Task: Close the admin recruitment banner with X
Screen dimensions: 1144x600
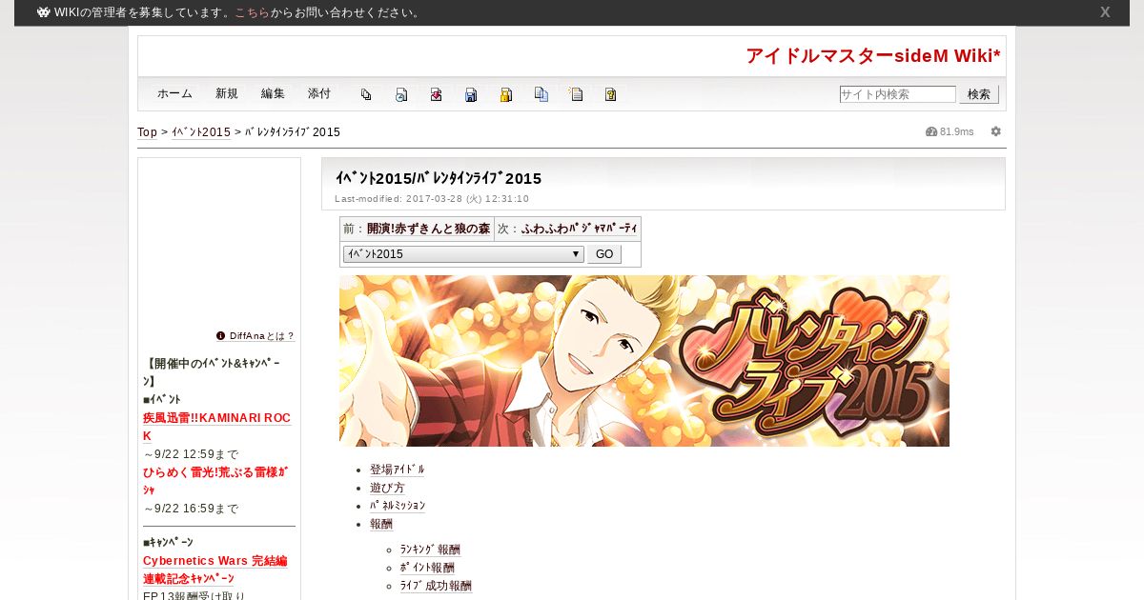Action: pyautogui.click(x=1105, y=12)
